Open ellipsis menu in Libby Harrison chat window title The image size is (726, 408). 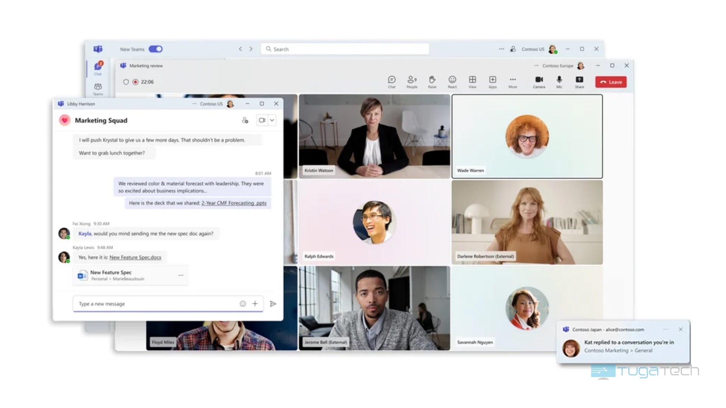[194, 104]
